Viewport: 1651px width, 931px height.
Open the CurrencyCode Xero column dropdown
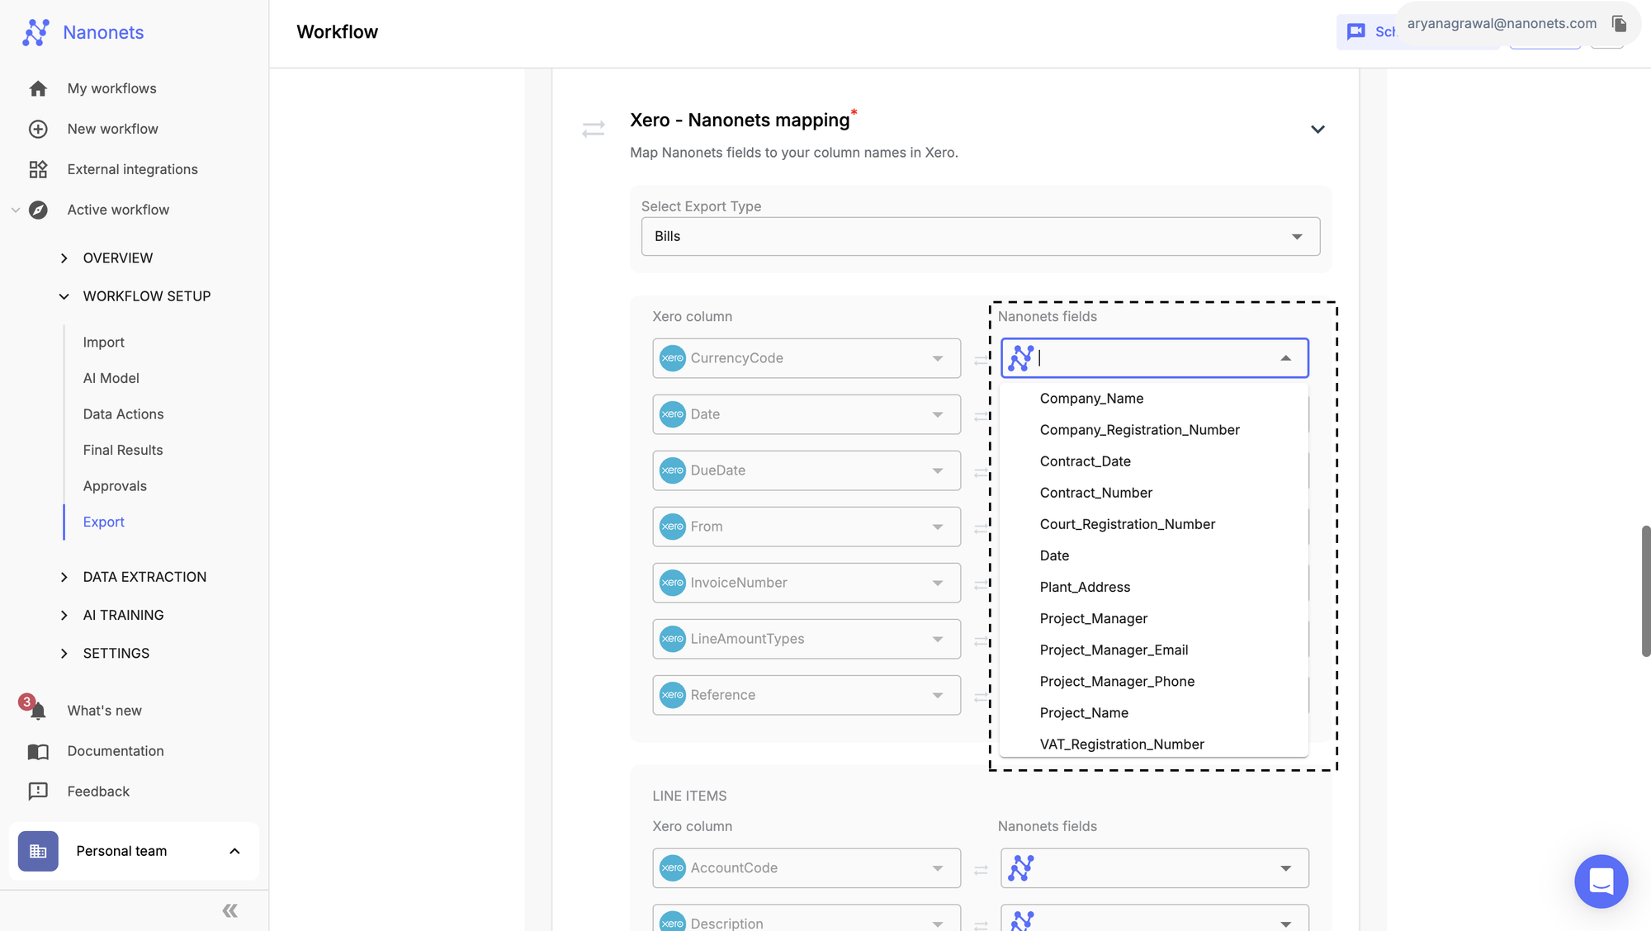tap(806, 358)
